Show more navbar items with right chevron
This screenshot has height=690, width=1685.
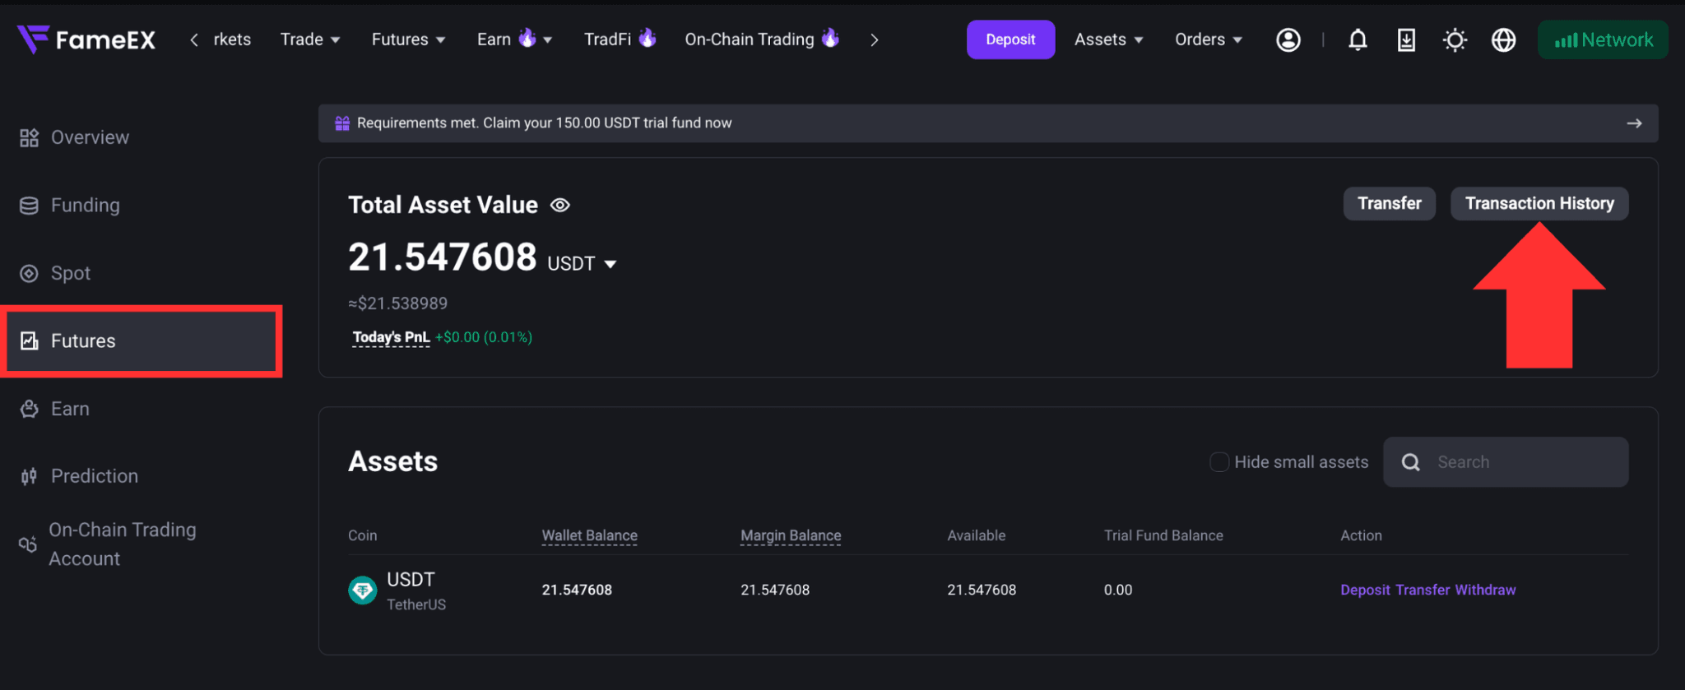(875, 39)
